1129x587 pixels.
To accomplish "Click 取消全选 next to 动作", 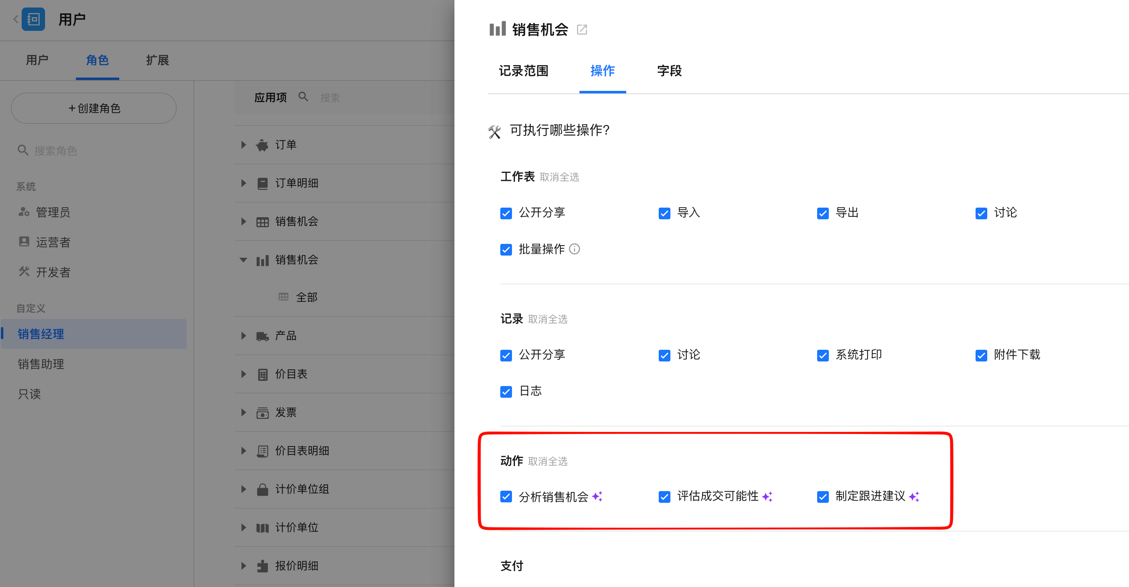I will pos(547,461).
